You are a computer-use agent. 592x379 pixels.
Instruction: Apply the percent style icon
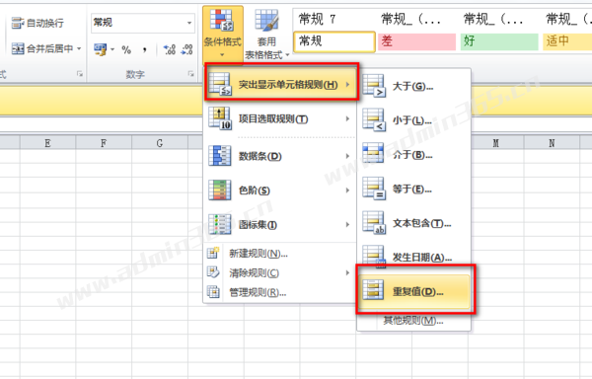pos(126,49)
